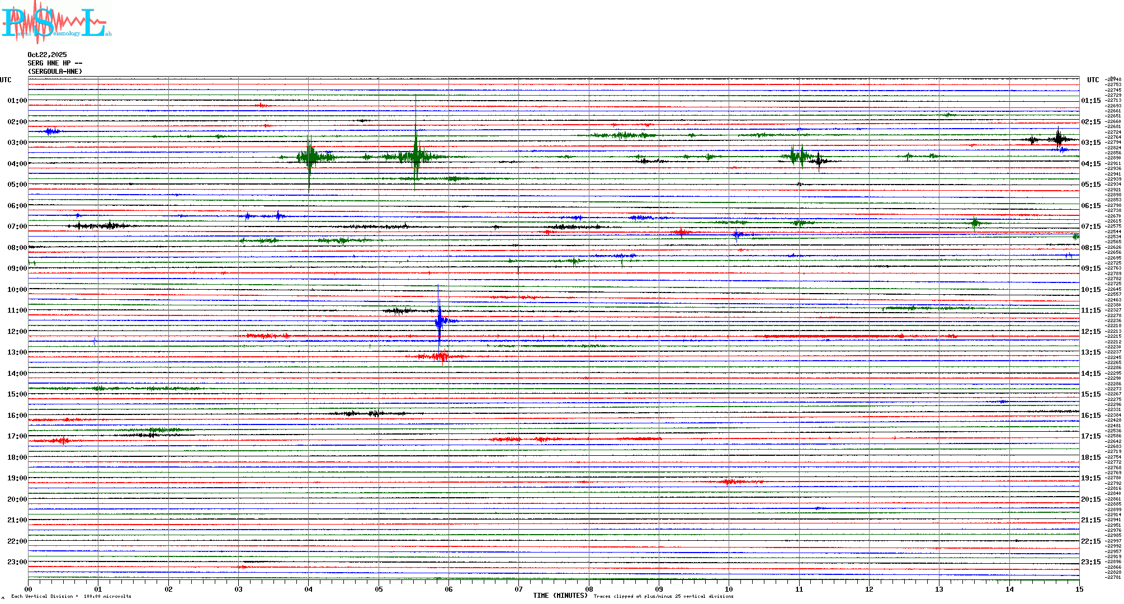The height and width of the screenshot is (604, 1124).
Task: Click the TIME (MINUTES) axis title
Action: [x=560, y=596]
